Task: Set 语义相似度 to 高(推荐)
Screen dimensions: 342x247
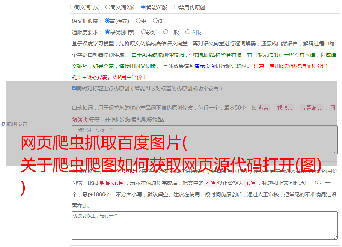Action: point(107,21)
